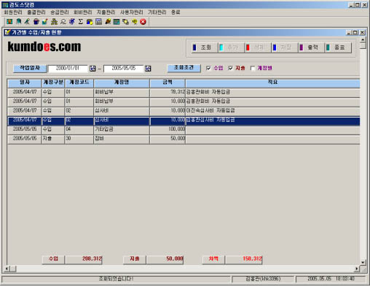Viewport: 370px width, 287px height.
Task: Click the vertical scrollbar up arrow
Action: click(x=363, y=39)
